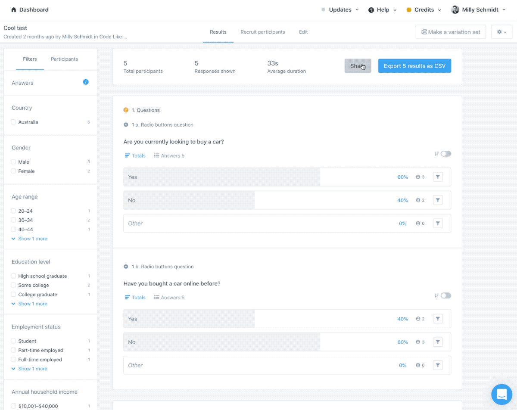This screenshot has height=410, width=517.
Task: Switch to the Recruit participants tab
Action: click(x=262, y=32)
